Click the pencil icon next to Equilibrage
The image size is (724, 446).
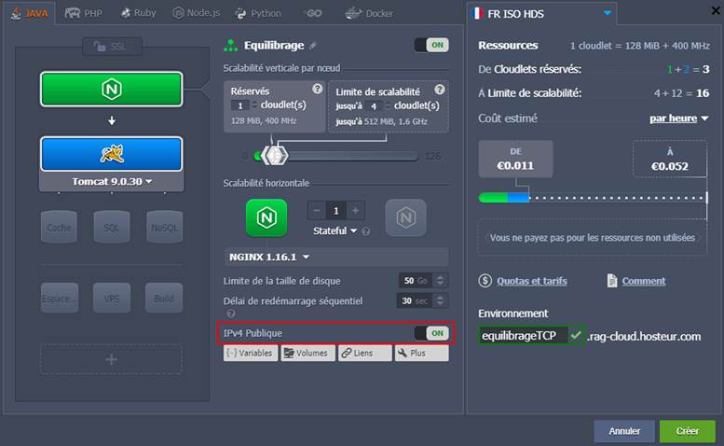point(313,45)
